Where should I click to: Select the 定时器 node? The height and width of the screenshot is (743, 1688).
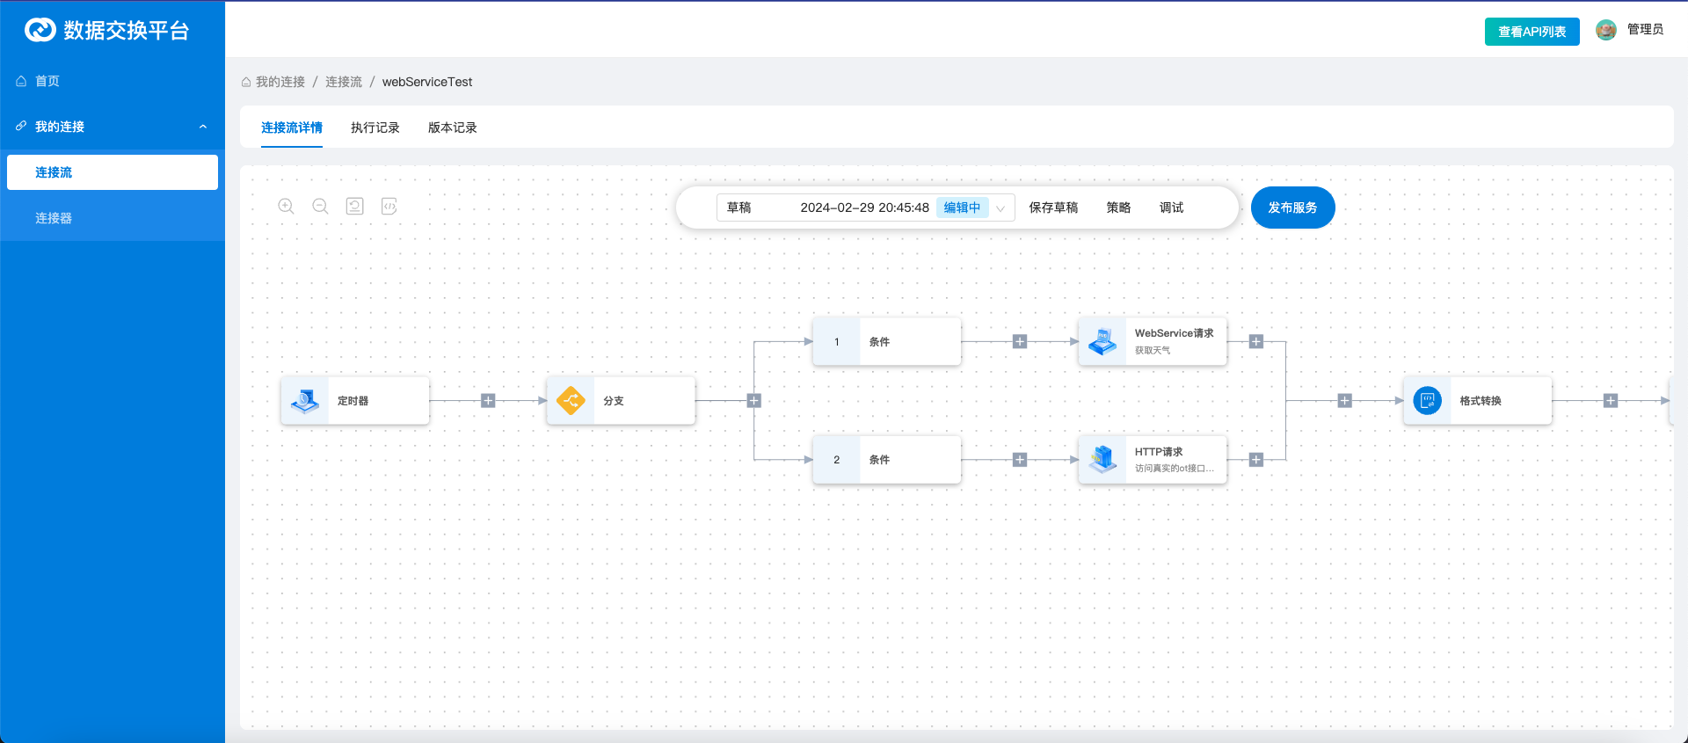pyautogui.click(x=355, y=401)
